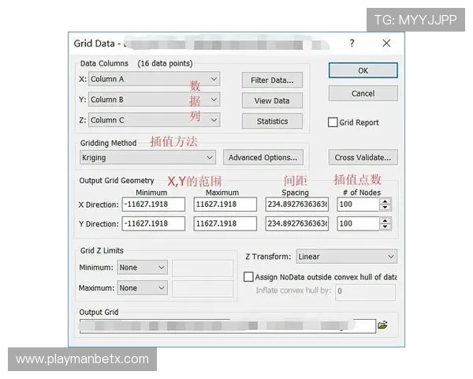Confirm the dialog with OK
473x379 pixels.
[363, 70]
